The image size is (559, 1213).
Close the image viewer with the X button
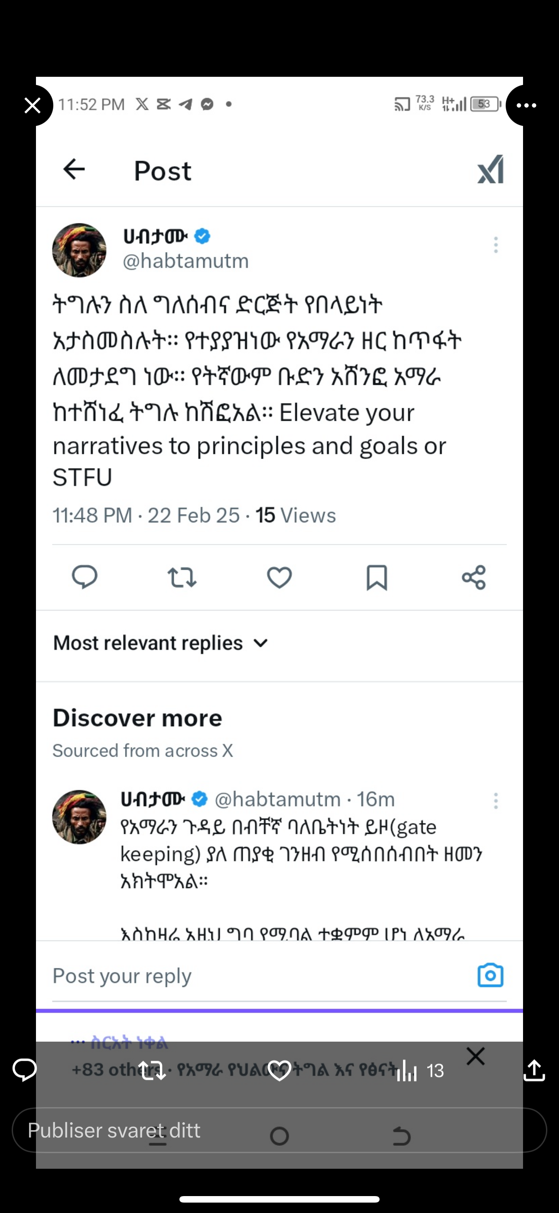pyautogui.click(x=32, y=105)
